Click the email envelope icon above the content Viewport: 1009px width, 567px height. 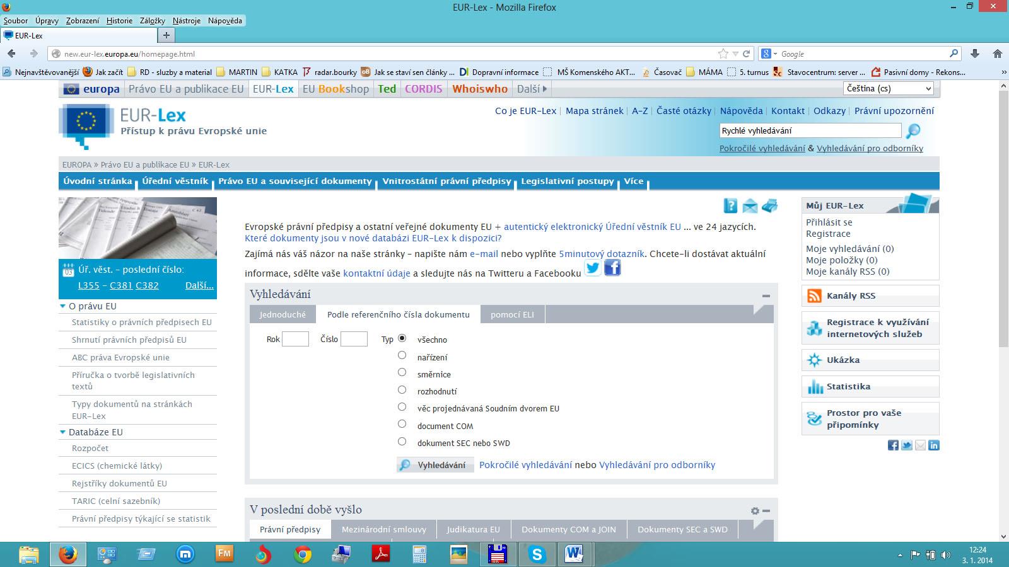[x=750, y=206]
